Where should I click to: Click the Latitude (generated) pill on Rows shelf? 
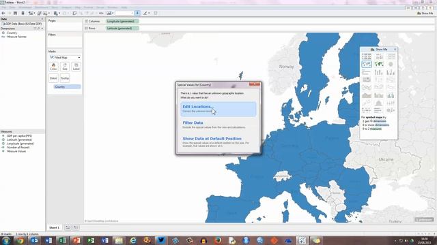point(122,28)
